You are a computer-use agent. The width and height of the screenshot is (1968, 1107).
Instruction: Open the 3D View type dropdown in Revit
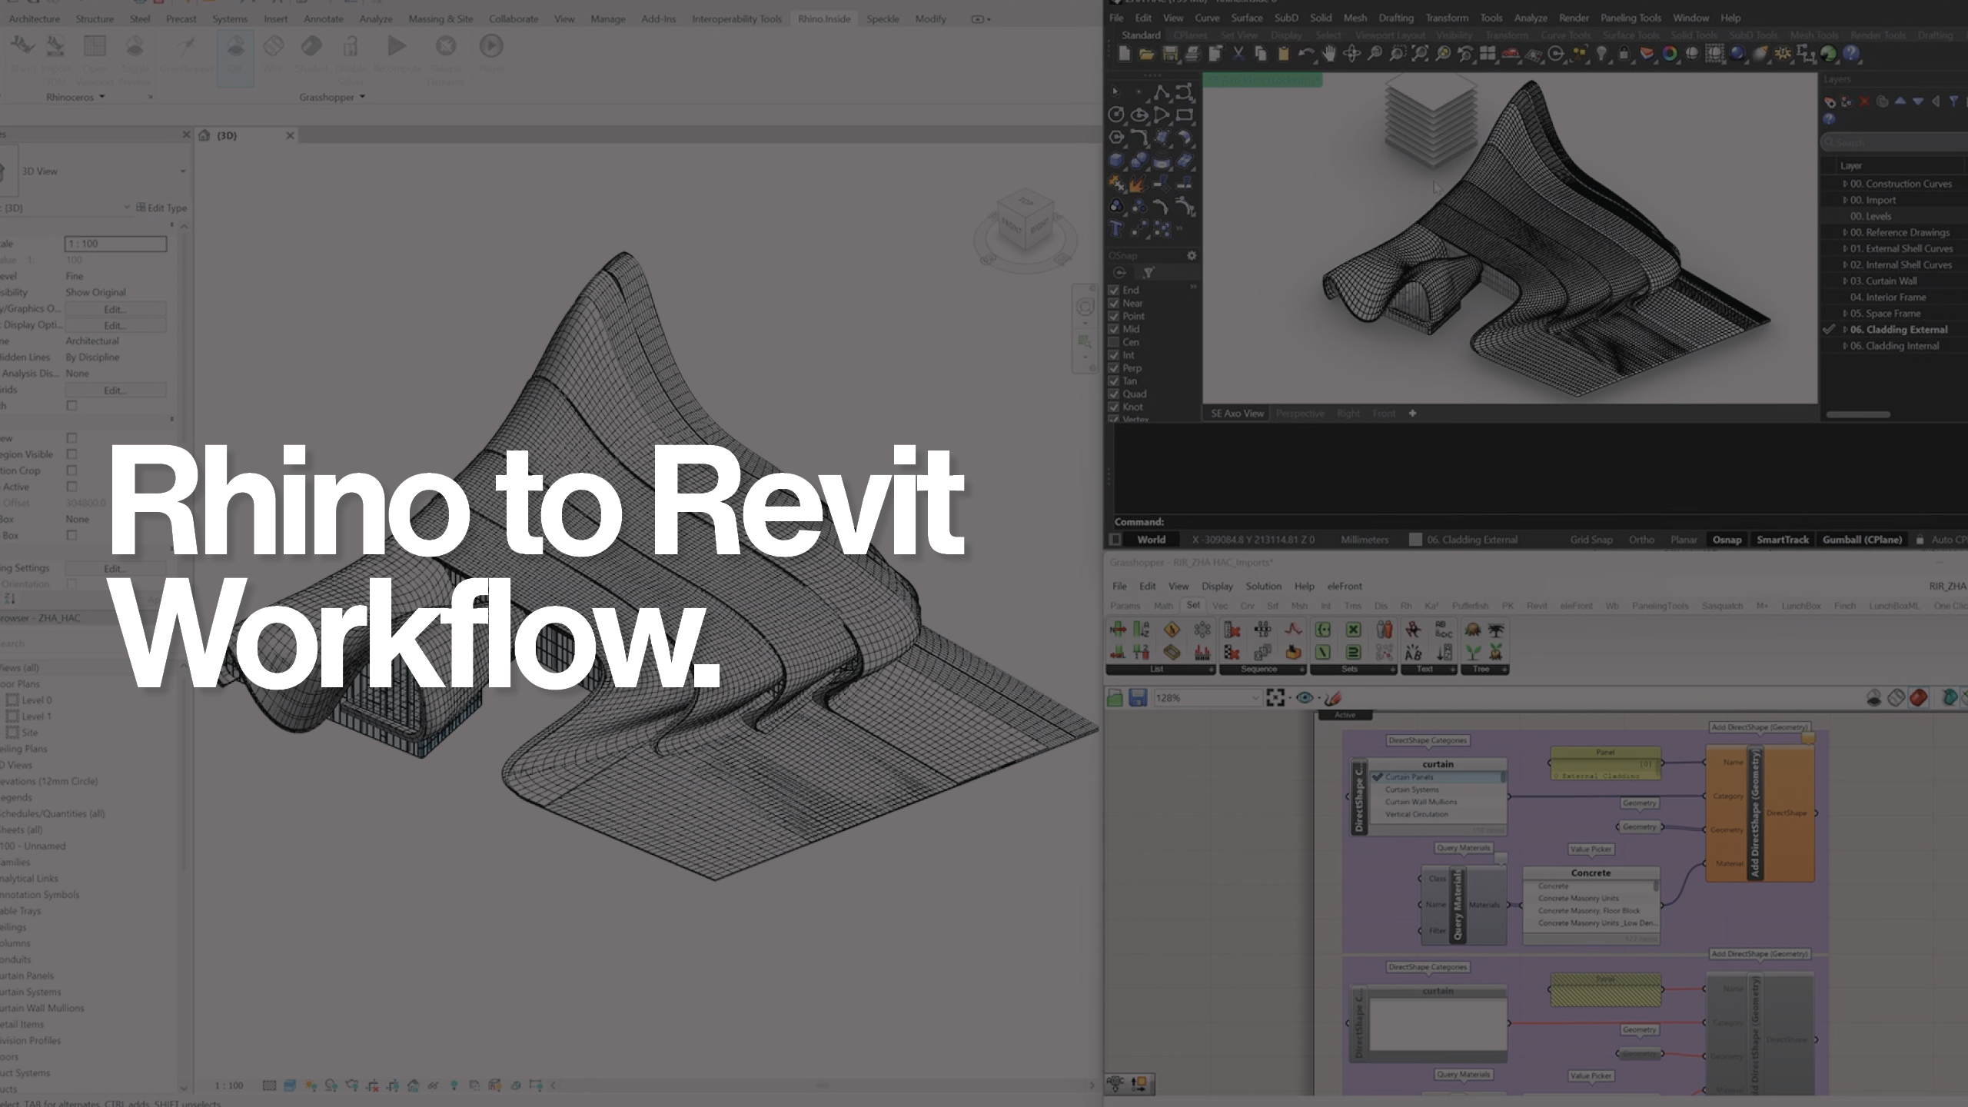(x=183, y=171)
